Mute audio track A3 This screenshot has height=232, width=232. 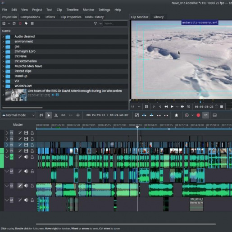pyautogui.click(x=26, y=186)
